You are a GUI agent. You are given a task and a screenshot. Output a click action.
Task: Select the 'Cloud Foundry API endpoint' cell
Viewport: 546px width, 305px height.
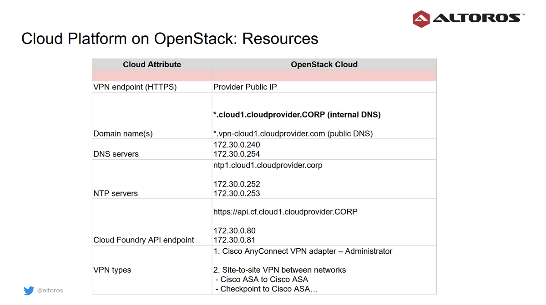pyautogui.click(x=152, y=222)
